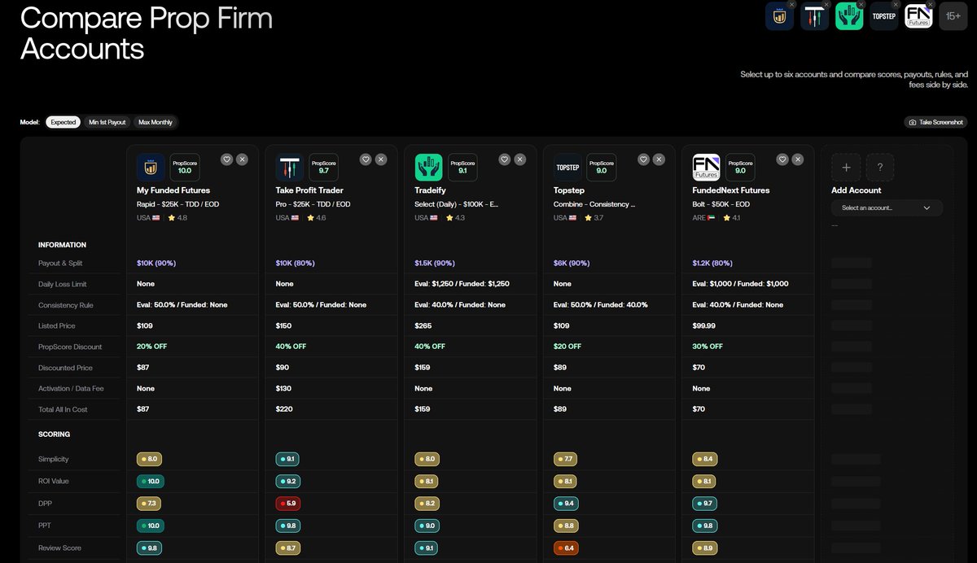Open the 15+ more accounts tile
Screen dimensions: 977x563
point(953,16)
